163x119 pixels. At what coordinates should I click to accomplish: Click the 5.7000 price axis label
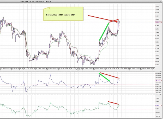tap(158, 52)
